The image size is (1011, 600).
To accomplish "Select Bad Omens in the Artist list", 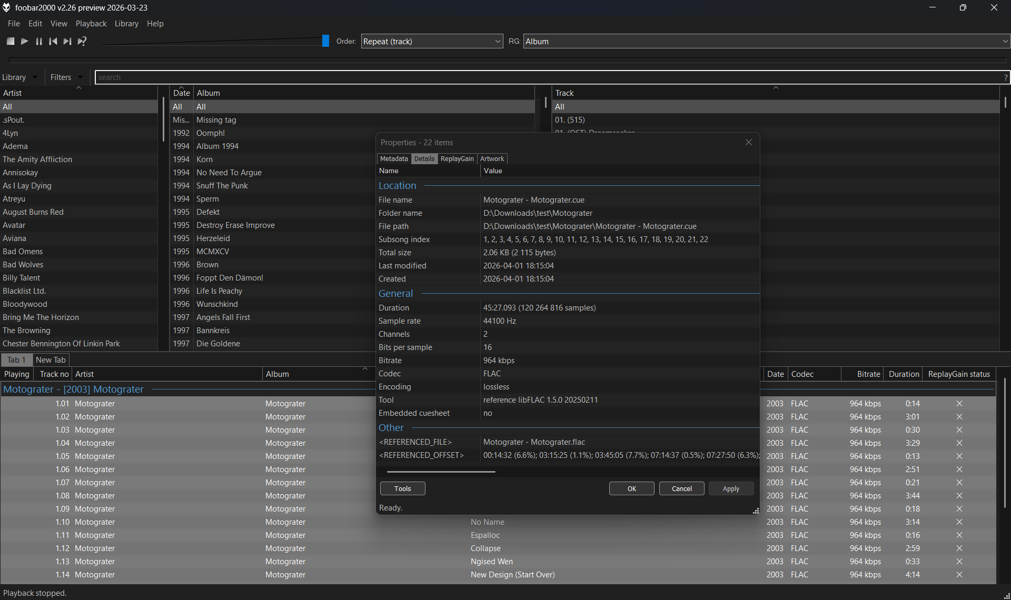I will coord(23,252).
